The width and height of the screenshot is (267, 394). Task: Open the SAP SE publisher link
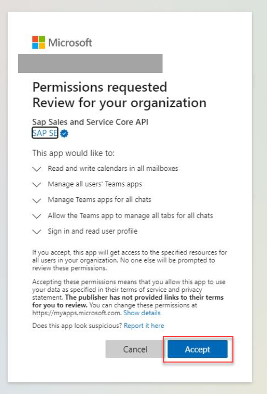[x=45, y=133]
